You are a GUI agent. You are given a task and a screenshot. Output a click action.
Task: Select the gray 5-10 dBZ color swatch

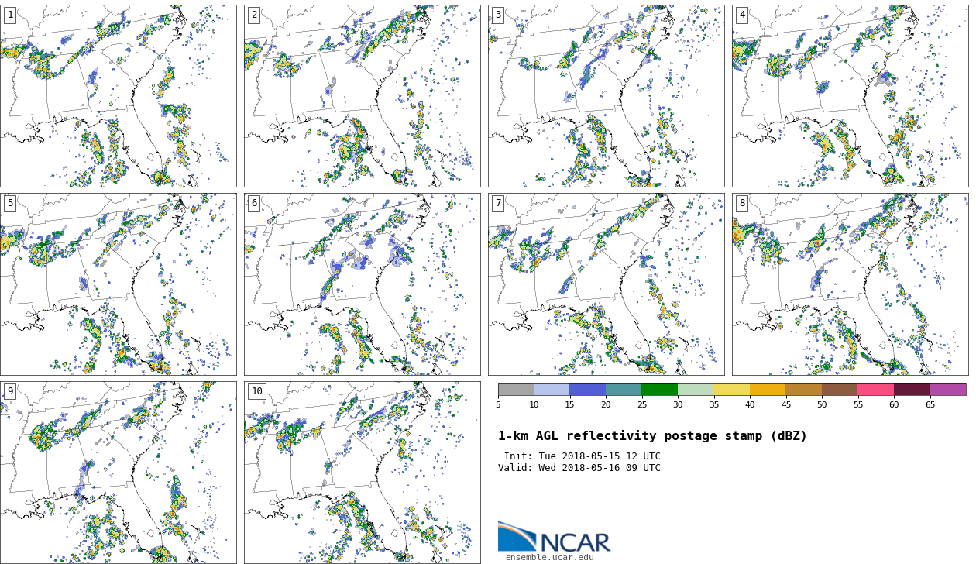516,390
